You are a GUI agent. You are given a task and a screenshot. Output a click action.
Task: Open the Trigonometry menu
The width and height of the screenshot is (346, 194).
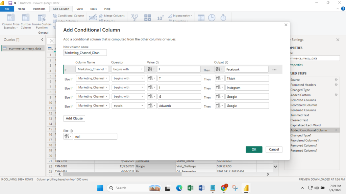point(180,15)
